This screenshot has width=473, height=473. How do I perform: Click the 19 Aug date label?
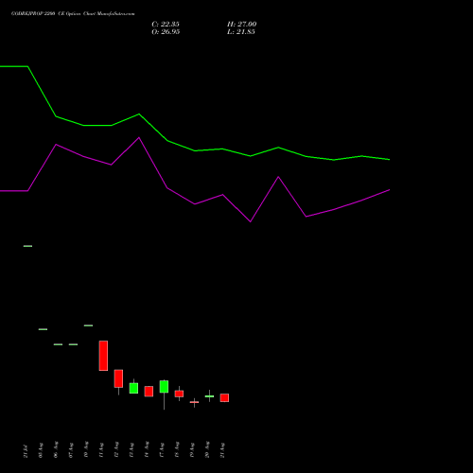click(x=192, y=450)
